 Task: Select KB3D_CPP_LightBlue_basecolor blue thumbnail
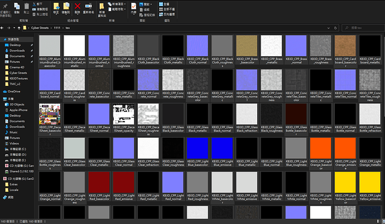point(198,148)
